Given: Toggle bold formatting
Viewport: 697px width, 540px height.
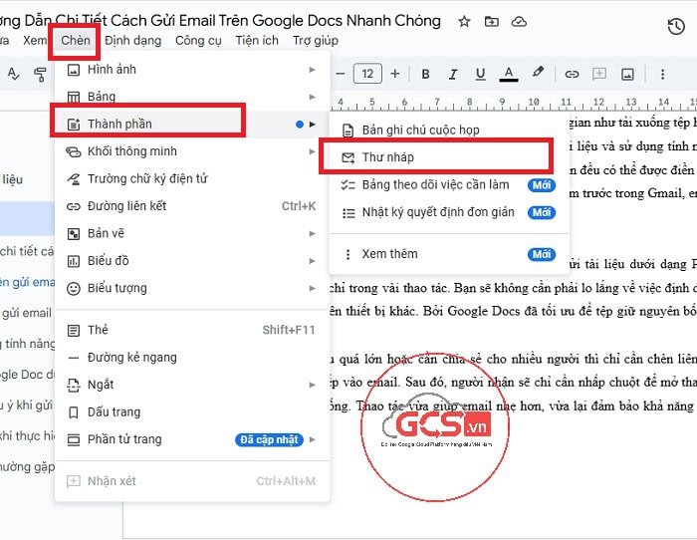Looking at the screenshot, I should click(x=425, y=74).
